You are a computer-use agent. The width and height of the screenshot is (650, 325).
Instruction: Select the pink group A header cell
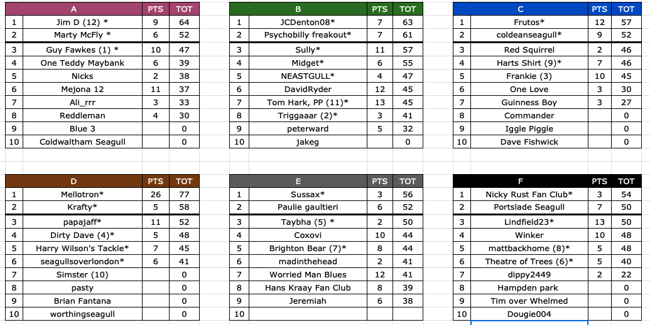click(73, 9)
